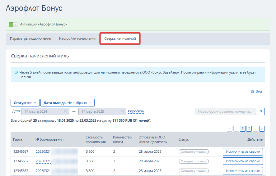The width and height of the screenshot is (276, 176).
Task: Open first row booking link 20250321
Action: point(43,151)
